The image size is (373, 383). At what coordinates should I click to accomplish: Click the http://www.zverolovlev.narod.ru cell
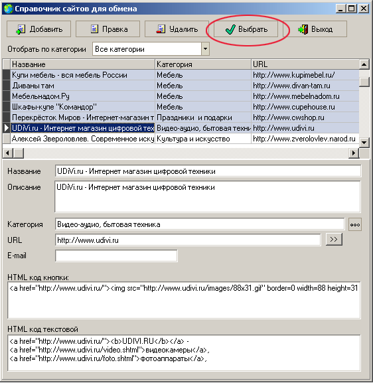305,139
